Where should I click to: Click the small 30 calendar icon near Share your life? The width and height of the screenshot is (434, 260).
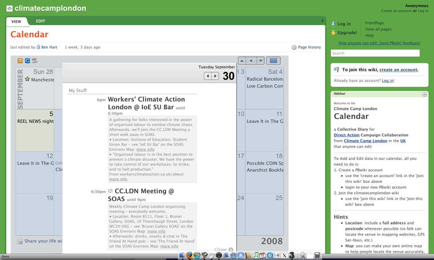point(20,242)
